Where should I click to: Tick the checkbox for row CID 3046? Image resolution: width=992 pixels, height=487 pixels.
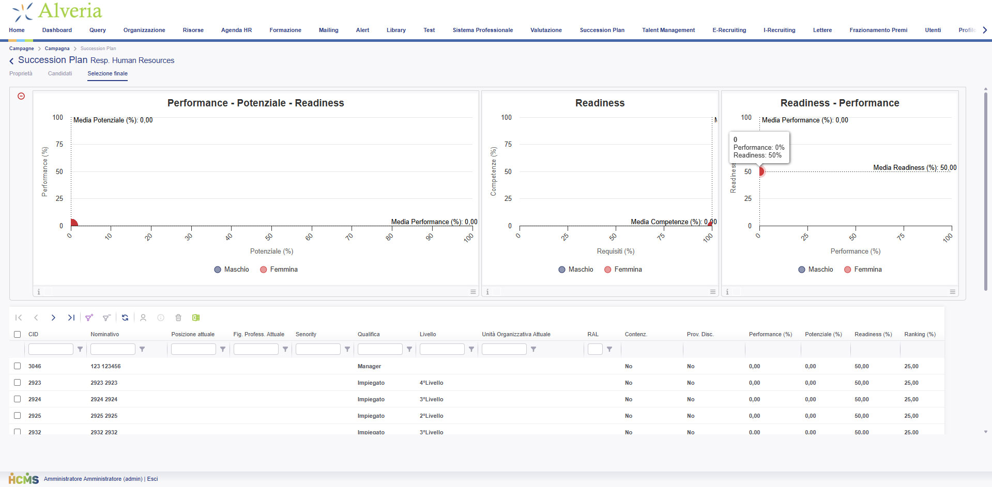(x=18, y=366)
